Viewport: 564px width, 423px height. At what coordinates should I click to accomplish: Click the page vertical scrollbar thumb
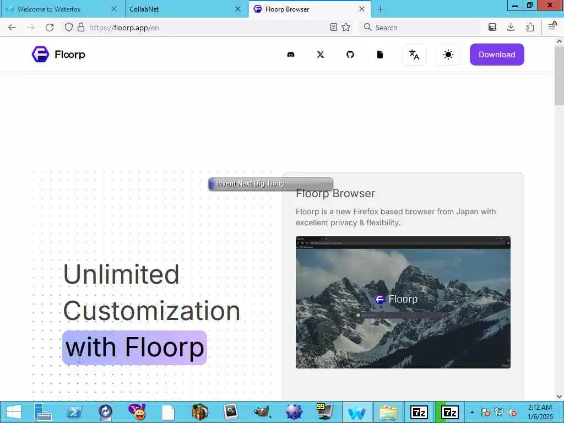click(559, 75)
